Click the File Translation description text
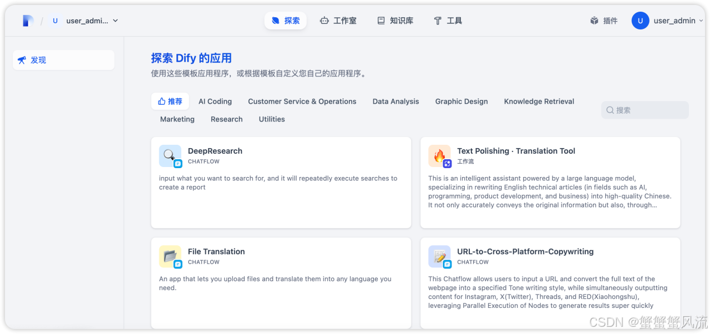The width and height of the screenshot is (710, 334). click(x=275, y=283)
